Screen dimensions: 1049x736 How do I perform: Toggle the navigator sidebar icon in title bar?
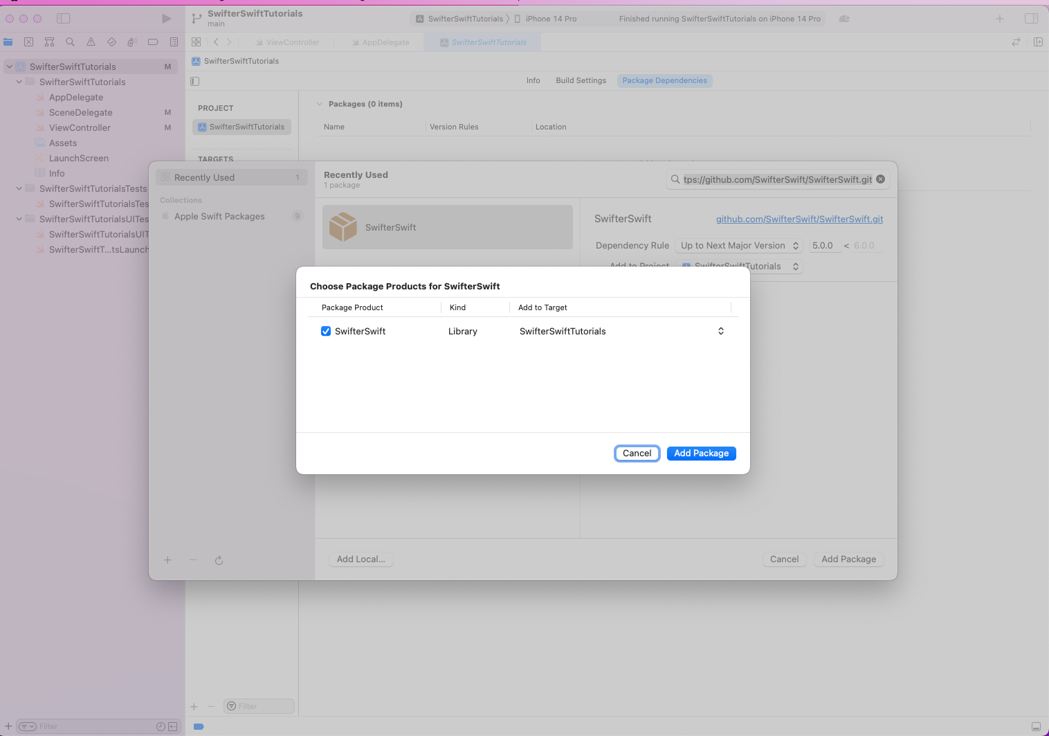point(64,19)
